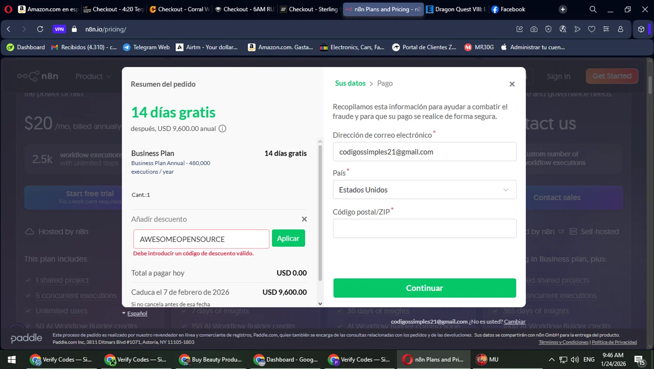Close the checkout dialog with X
This screenshot has width=654, height=369.
[x=512, y=84]
